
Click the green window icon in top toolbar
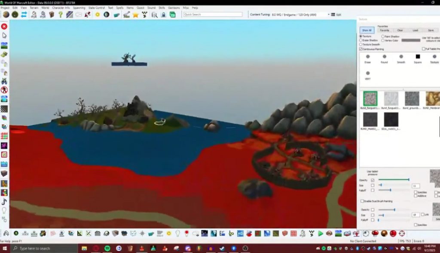173,15
